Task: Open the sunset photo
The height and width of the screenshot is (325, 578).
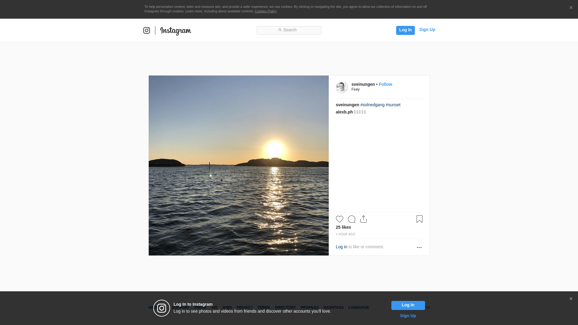Action: point(238,166)
